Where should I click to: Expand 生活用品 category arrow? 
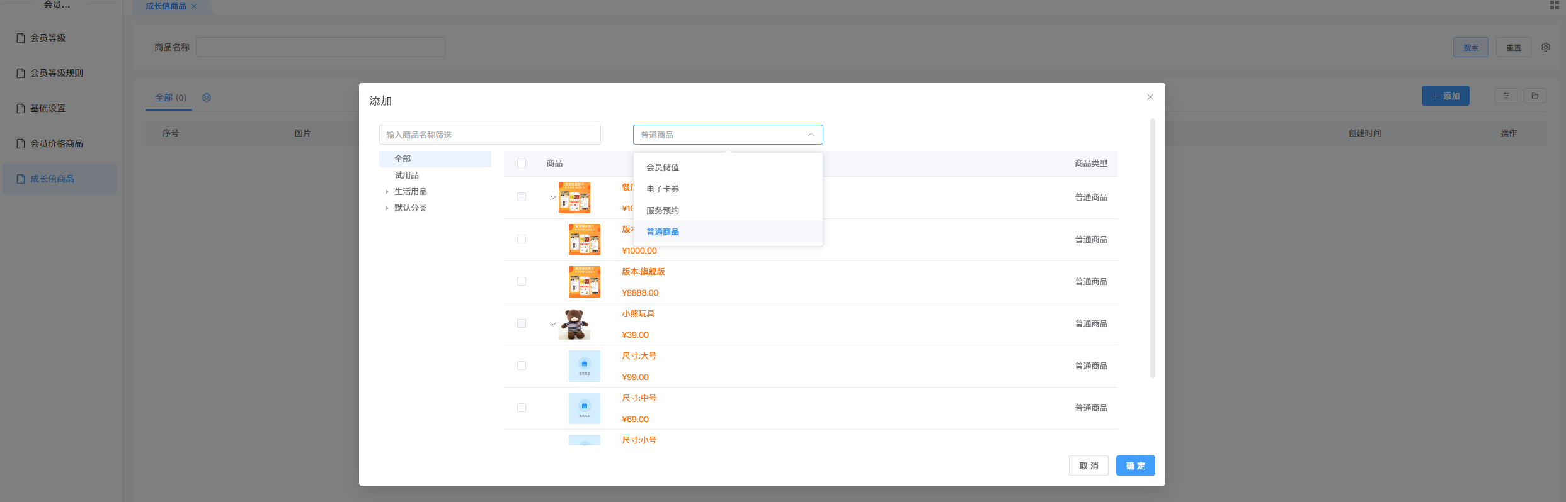tap(387, 191)
